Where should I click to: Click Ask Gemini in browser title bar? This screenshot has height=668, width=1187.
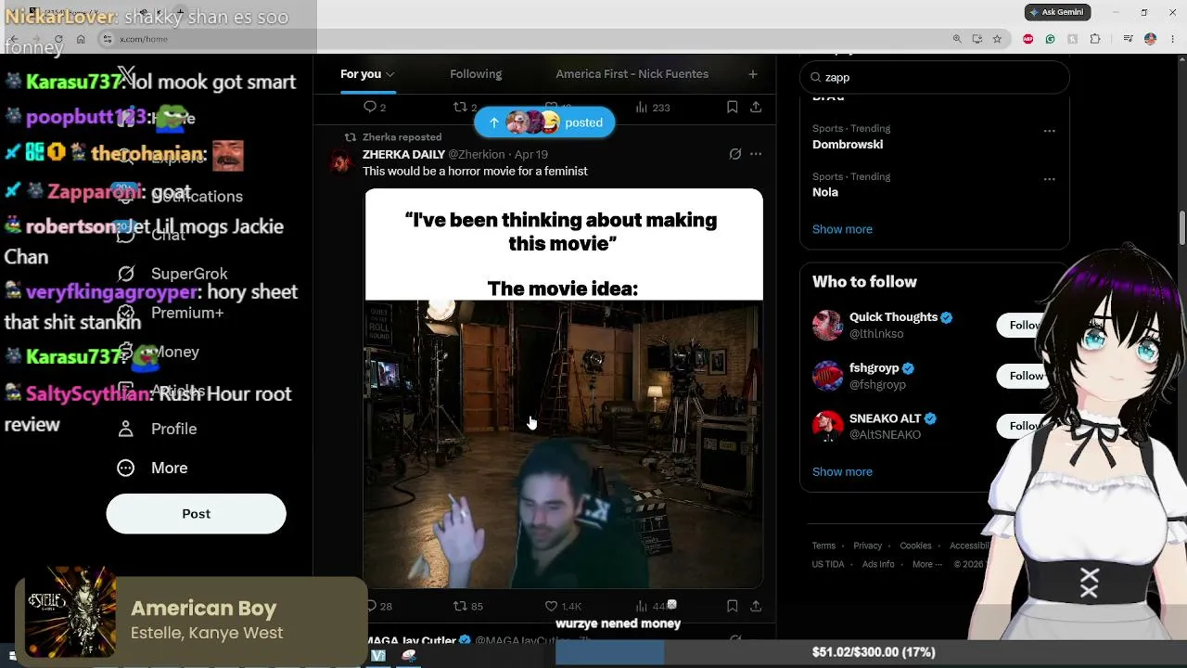(x=1057, y=12)
